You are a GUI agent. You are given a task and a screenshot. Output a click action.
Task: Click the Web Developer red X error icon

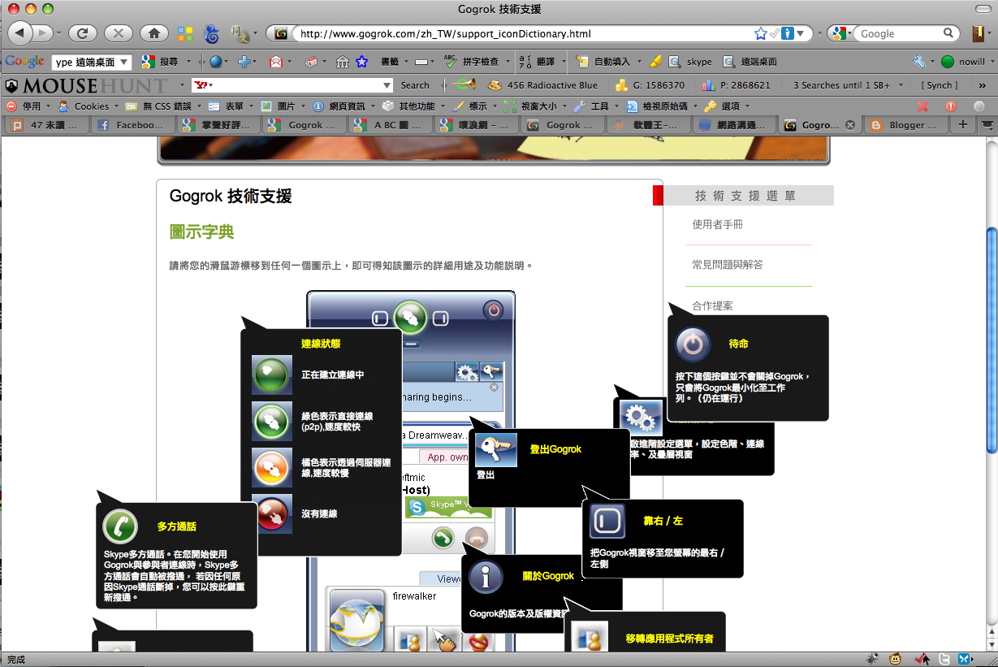pyautogui.click(x=922, y=106)
